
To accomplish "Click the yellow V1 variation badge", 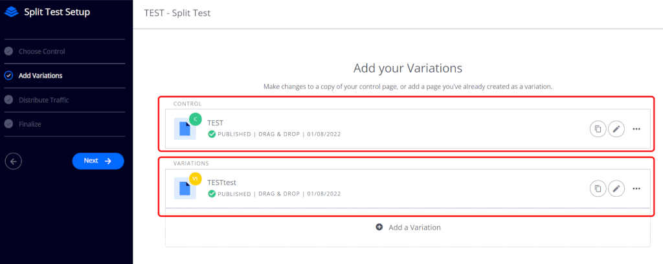I will [195, 179].
